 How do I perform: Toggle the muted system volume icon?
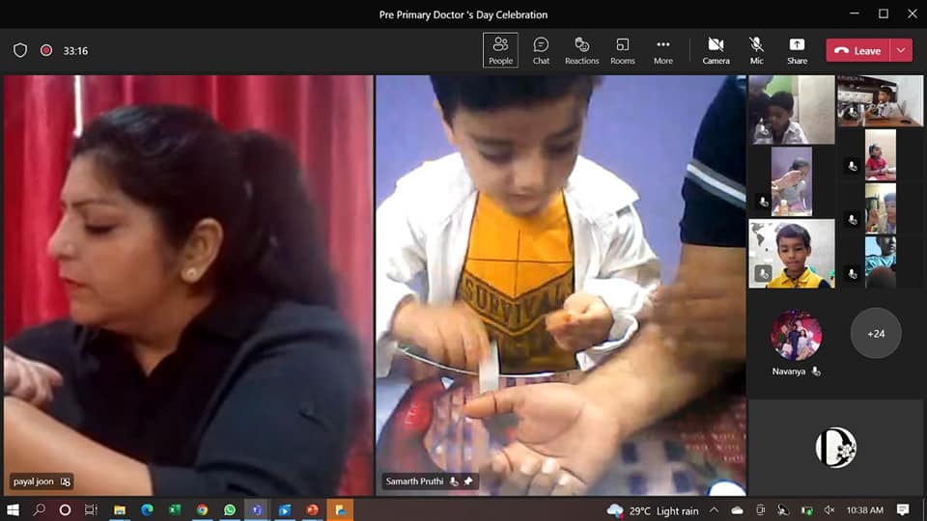click(x=829, y=509)
